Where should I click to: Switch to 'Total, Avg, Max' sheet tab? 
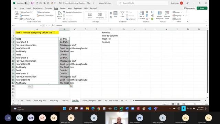(x=40, y=101)
